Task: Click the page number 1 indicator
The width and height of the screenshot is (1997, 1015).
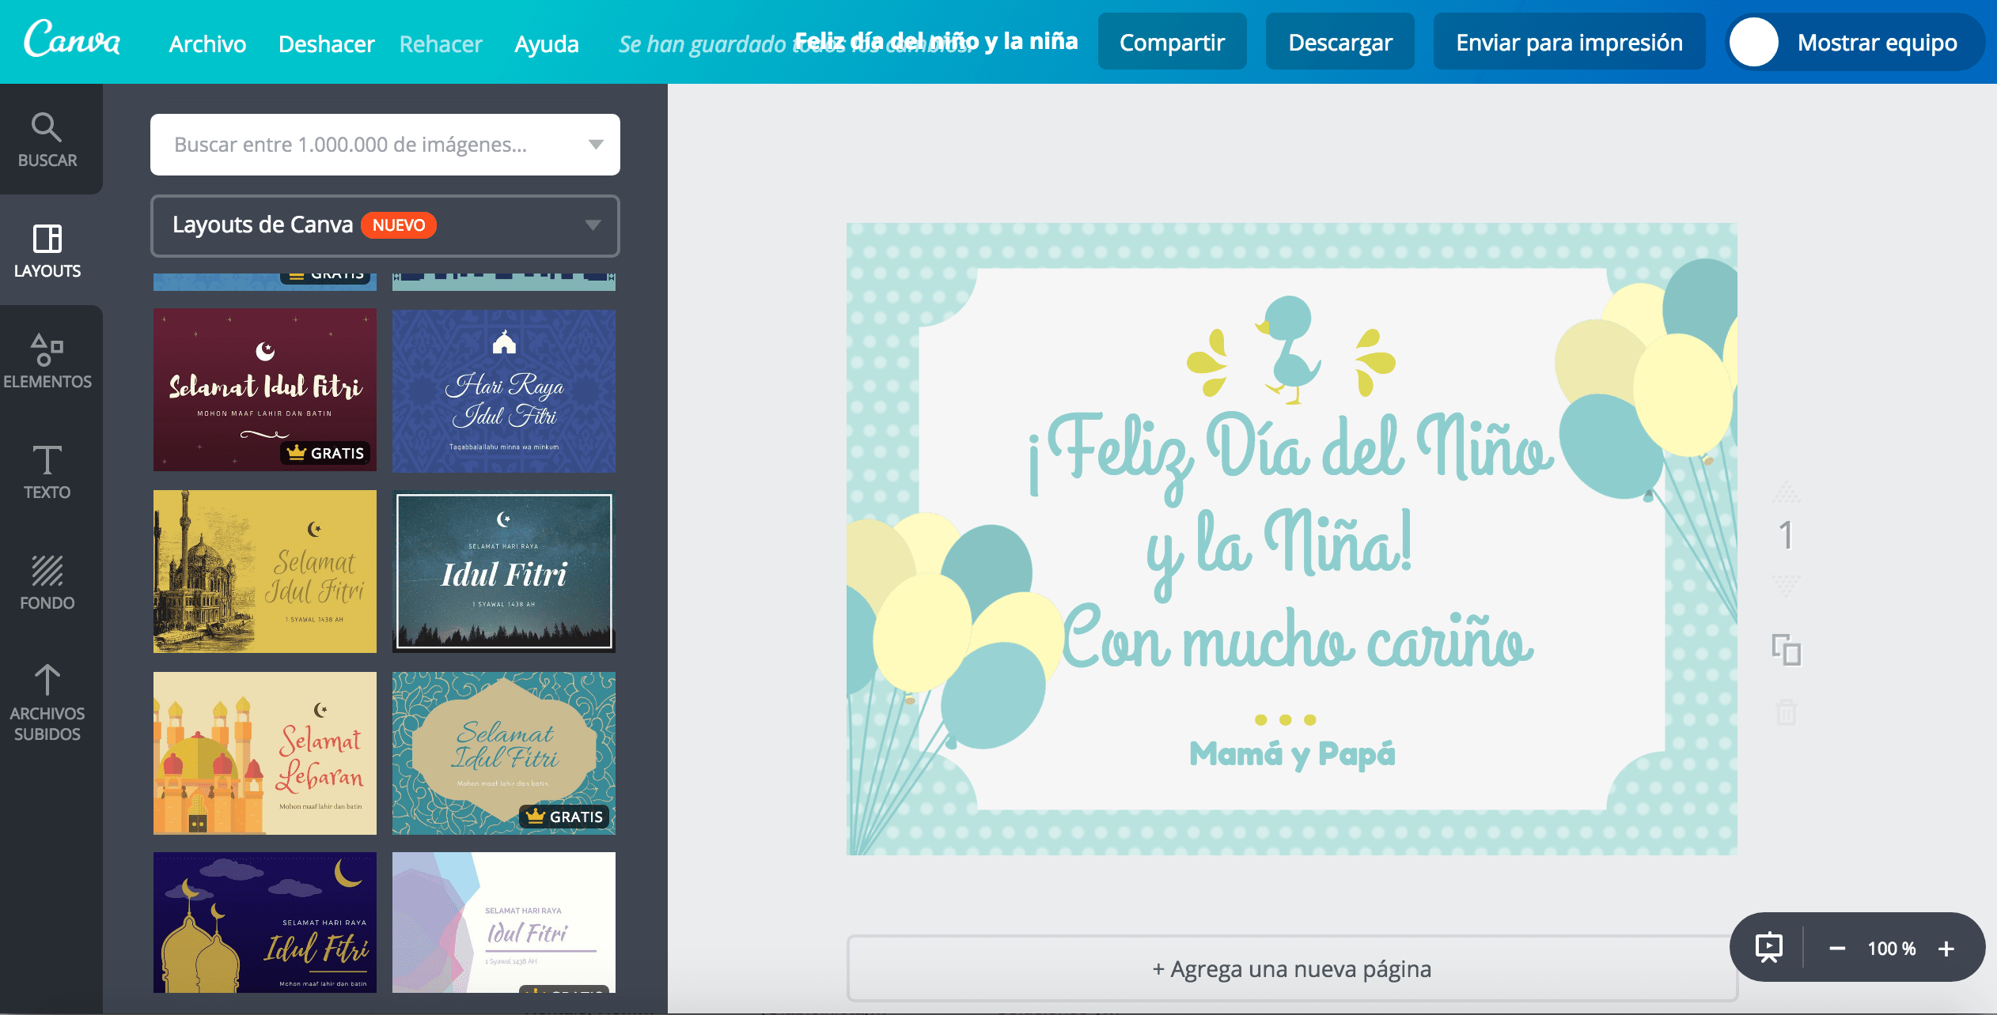Action: click(x=1786, y=536)
